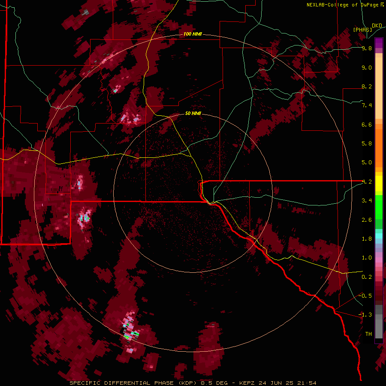Viewport: 386px width, 386px height.
Task: Click the TH label on the color scale
Action: (x=368, y=334)
